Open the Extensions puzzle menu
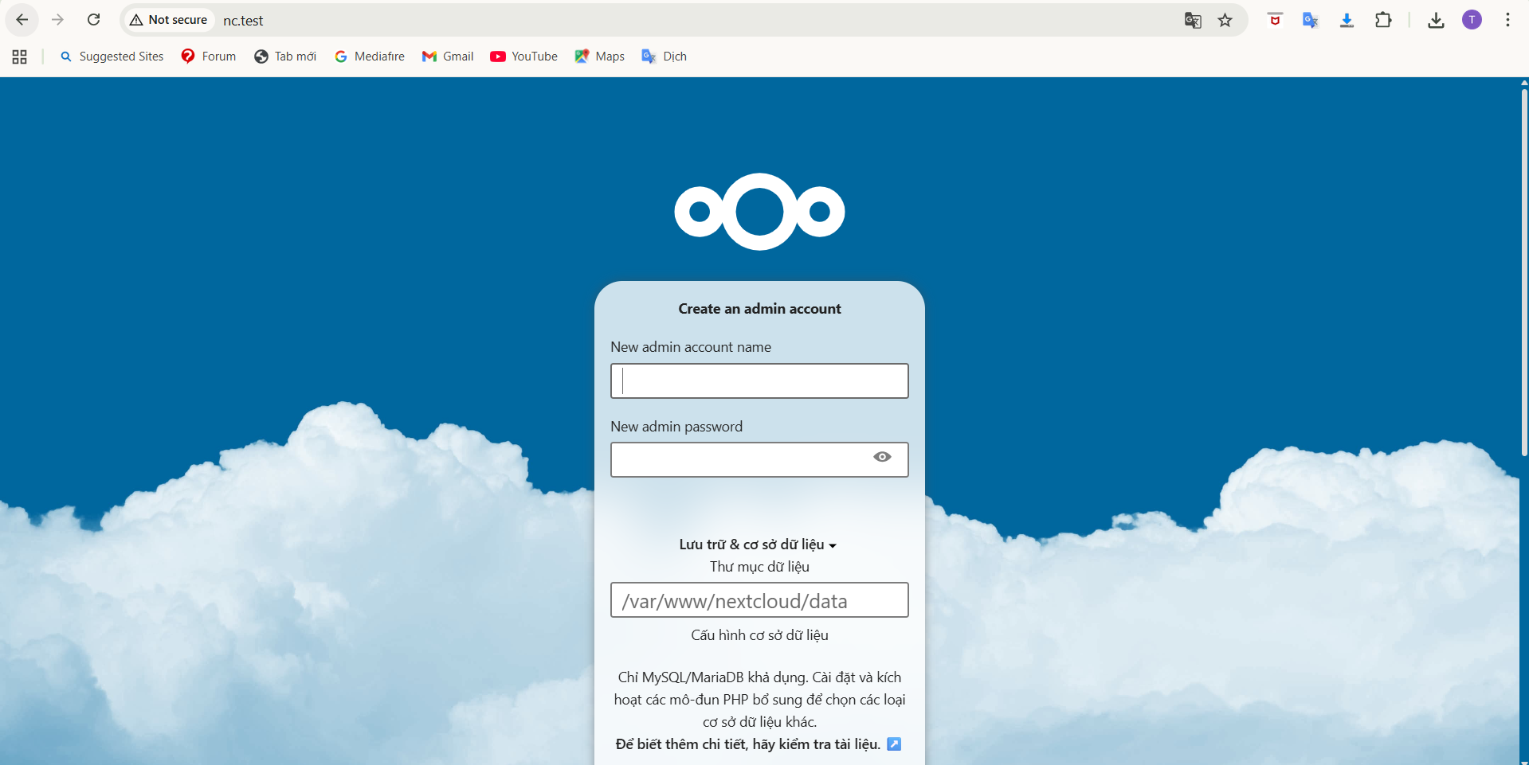This screenshot has width=1529, height=765. pos(1383,20)
